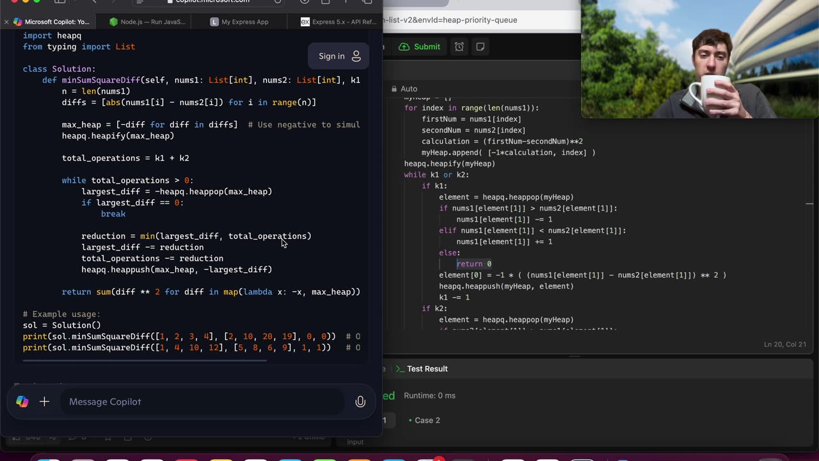Click the Runtime: 0 ms text
This screenshot has width=819, height=461.
428,396
